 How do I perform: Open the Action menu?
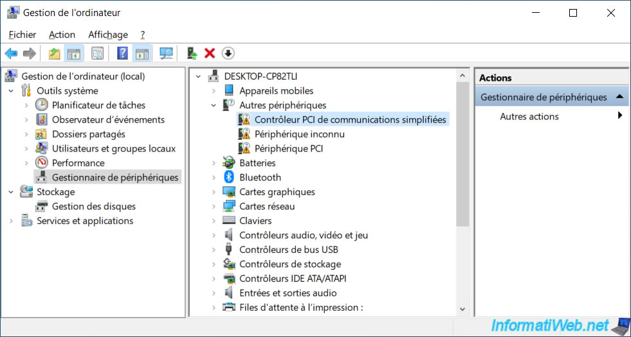tap(62, 35)
